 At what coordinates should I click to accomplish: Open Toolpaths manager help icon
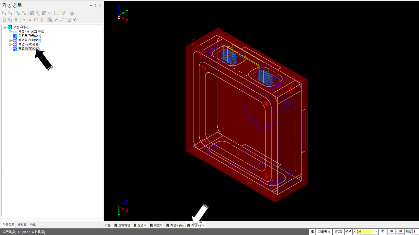[72, 13]
